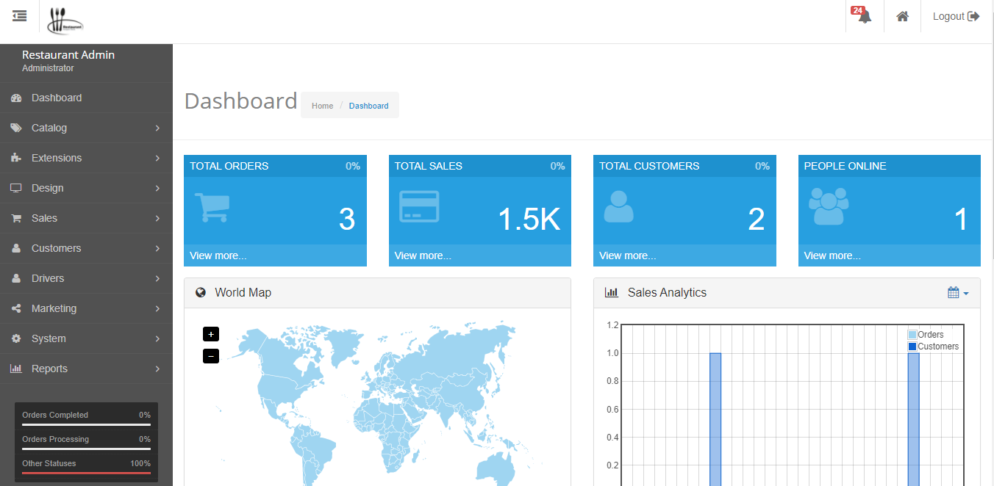Click the Dashboard gauge icon in sidebar
Viewport: 994px width, 486px height.
click(x=16, y=98)
